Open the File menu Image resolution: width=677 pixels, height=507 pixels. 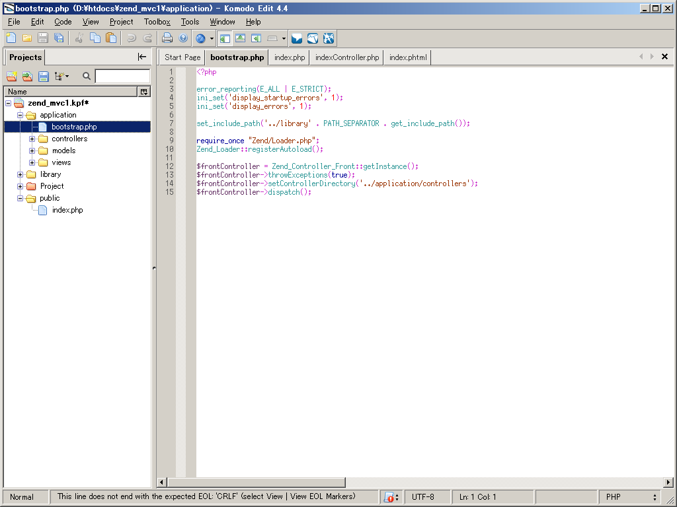click(x=14, y=22)
